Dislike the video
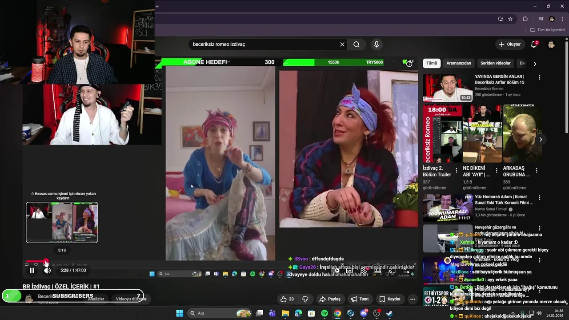This screenshot has height=320, width=569. click(305, 299)
